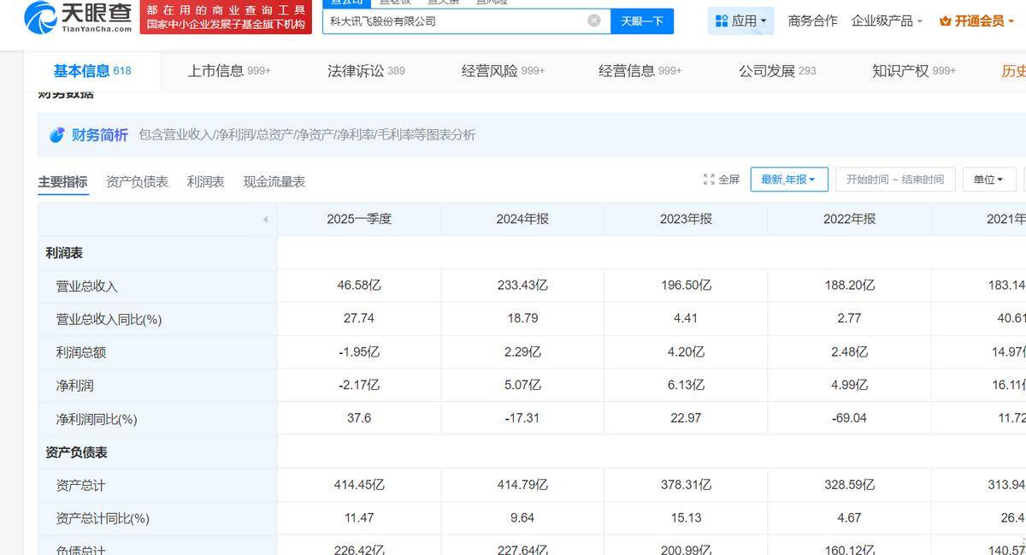The image size is (1026, 555).
Task: Click the 全屏 fullscreen icon
Action: pos(709,180)
